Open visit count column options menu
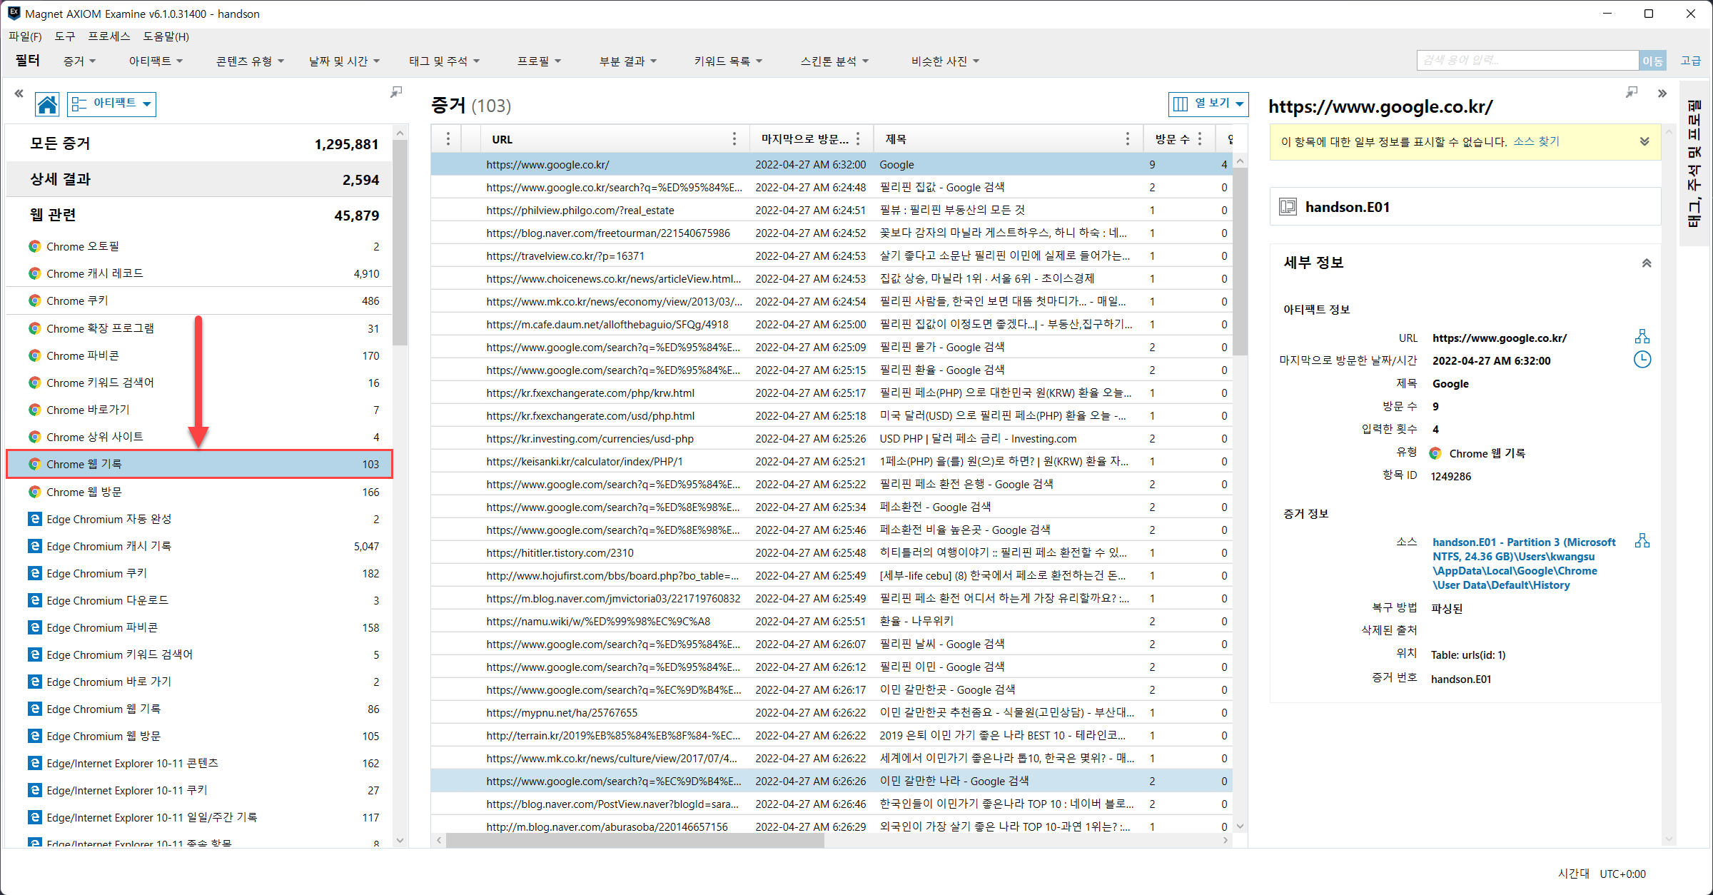The height and width of the screenshot is (895, 1713). tap(1200, 139)
